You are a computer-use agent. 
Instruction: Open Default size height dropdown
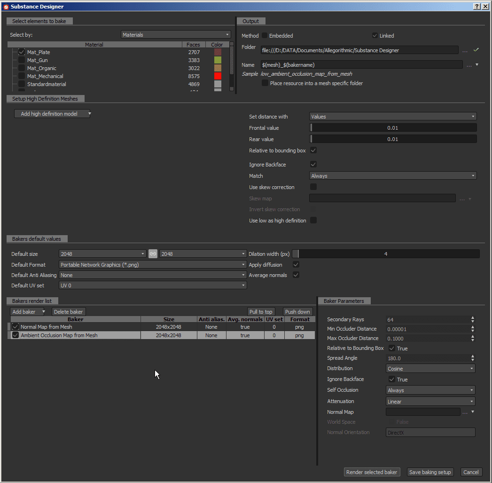point(203,254)
